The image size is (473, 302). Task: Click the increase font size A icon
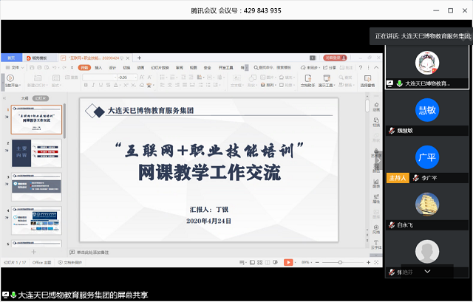(x=142, y=78)
